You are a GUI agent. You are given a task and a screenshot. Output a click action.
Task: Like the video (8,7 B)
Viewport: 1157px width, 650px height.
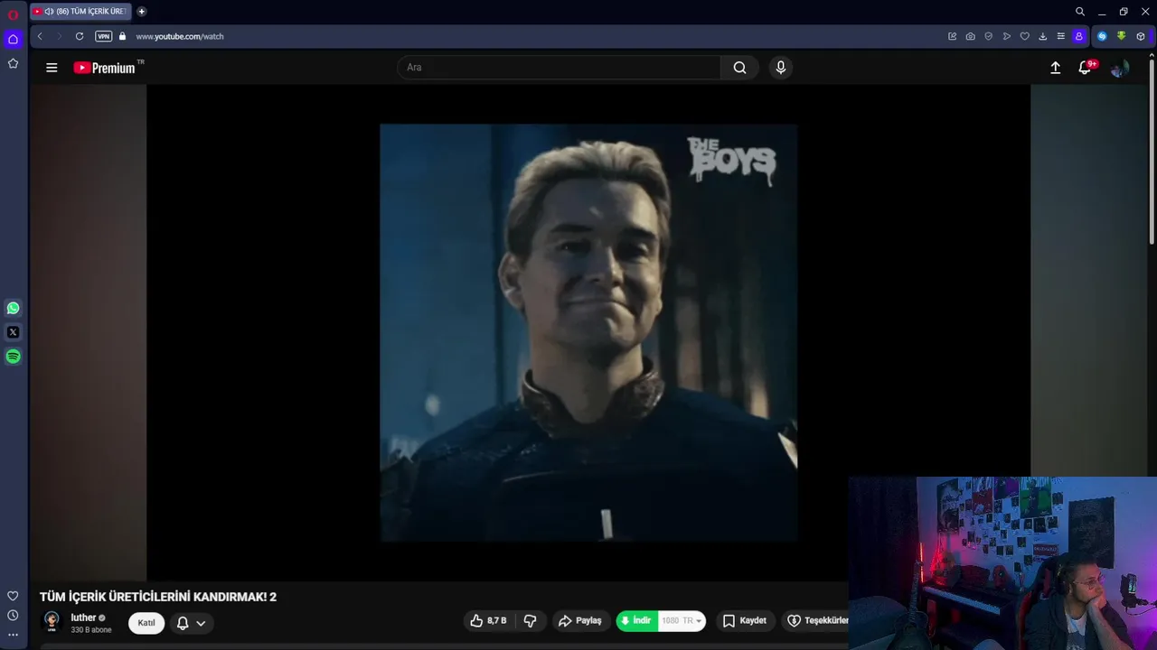[x=489, y=621]
